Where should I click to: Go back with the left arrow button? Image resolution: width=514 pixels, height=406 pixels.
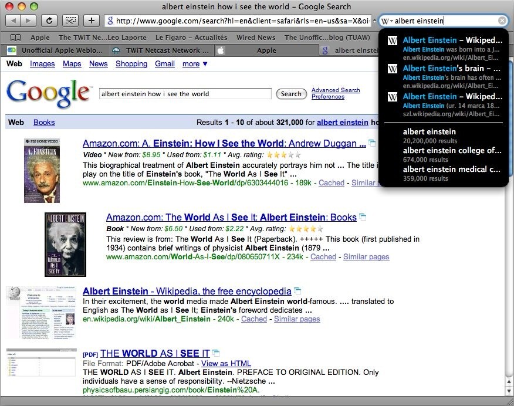(x=13, y=21)
